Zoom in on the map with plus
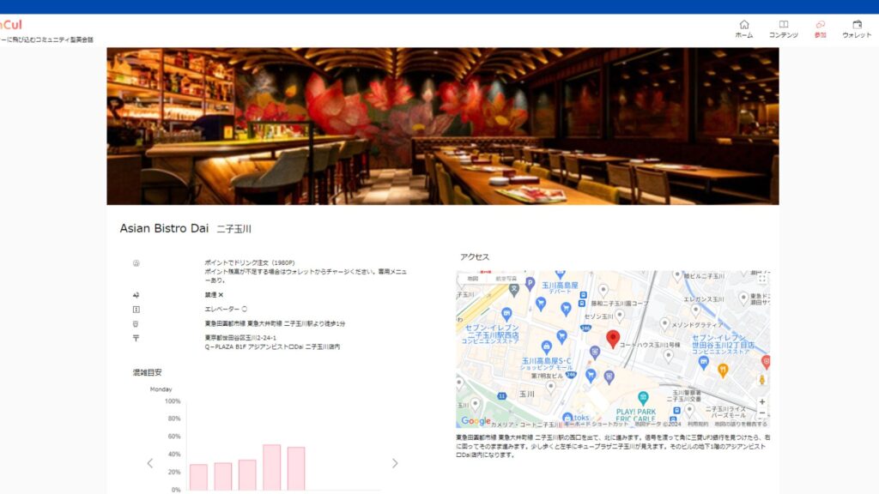This screenshot has width=879, height=494. coord(762,401)
